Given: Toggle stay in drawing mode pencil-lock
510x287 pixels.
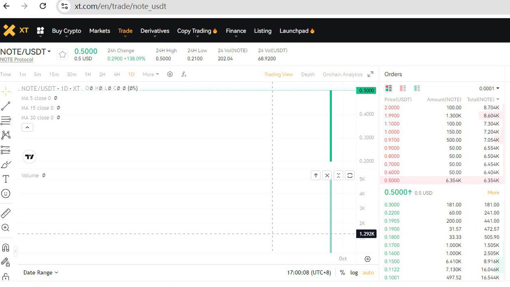Looking at the screenshot, I should tap(6, 262).
